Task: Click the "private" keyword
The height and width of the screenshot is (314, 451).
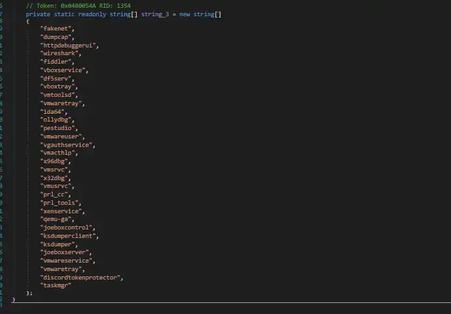Action: tap(38, 14)
